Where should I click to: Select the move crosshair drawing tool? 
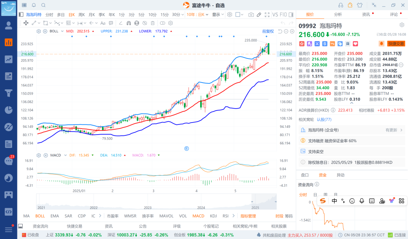(x=26, y=23)
